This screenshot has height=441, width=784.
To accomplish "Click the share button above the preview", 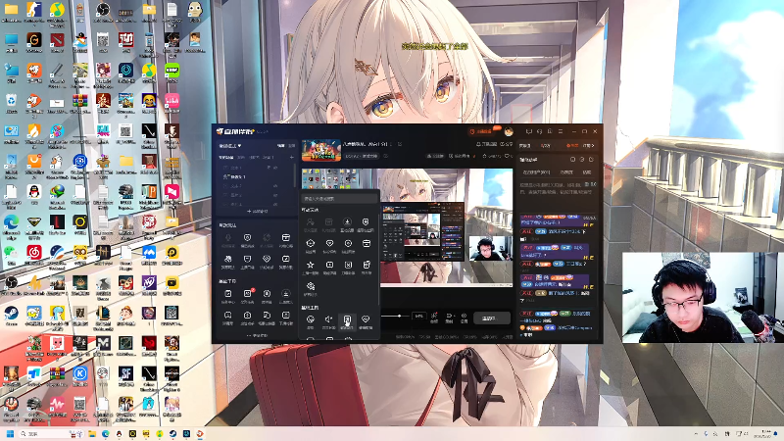I will [507, 144].
